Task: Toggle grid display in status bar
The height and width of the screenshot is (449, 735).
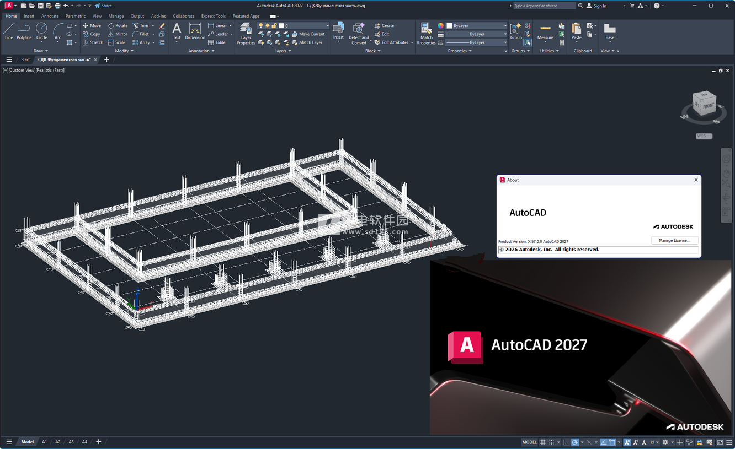Action: click(x=543, y=442)
